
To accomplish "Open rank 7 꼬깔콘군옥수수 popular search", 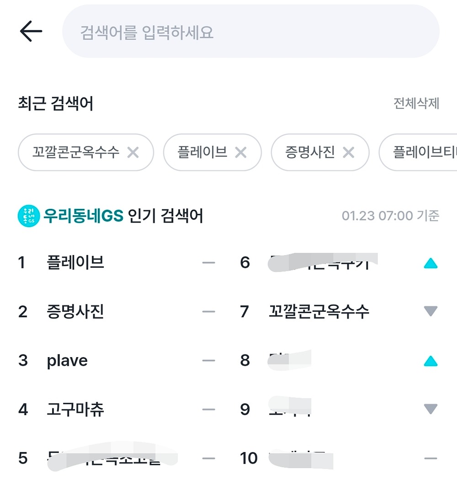I will click(x=319, y=312).
